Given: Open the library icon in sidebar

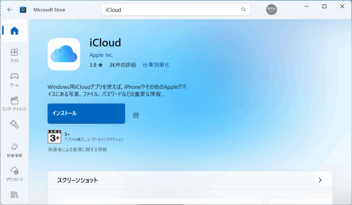Looking at the screenshot, I should 14,195.
